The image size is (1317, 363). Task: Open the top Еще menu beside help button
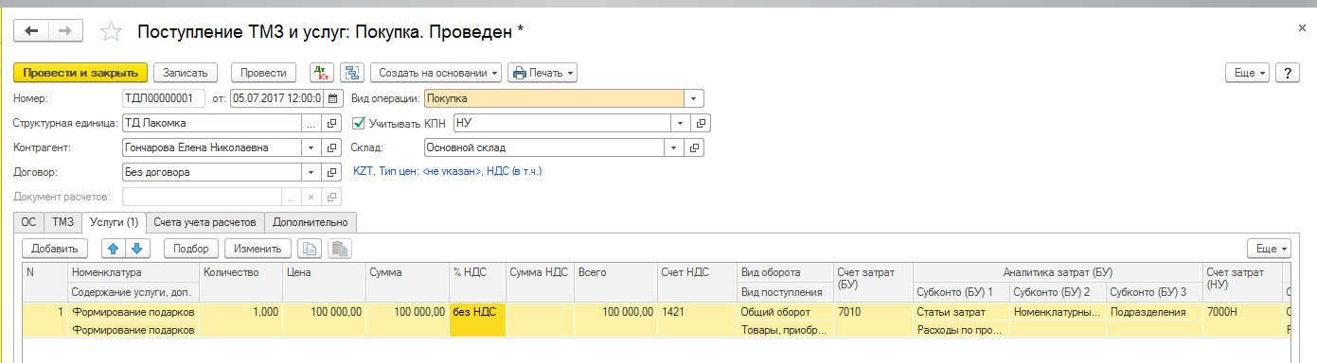[x=1247, y=73]
